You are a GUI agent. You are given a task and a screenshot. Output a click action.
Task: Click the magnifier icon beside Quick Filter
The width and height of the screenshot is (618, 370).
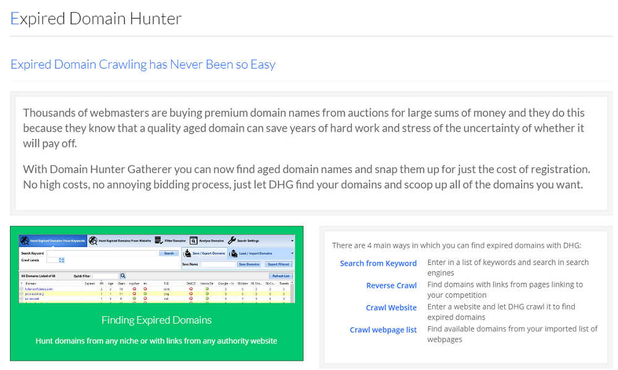122,275
